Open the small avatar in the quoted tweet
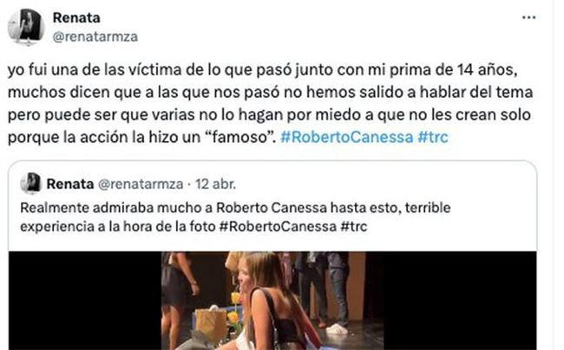 (x=31, y=184)
